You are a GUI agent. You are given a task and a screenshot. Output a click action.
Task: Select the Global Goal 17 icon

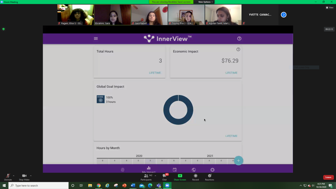[101, 99]
